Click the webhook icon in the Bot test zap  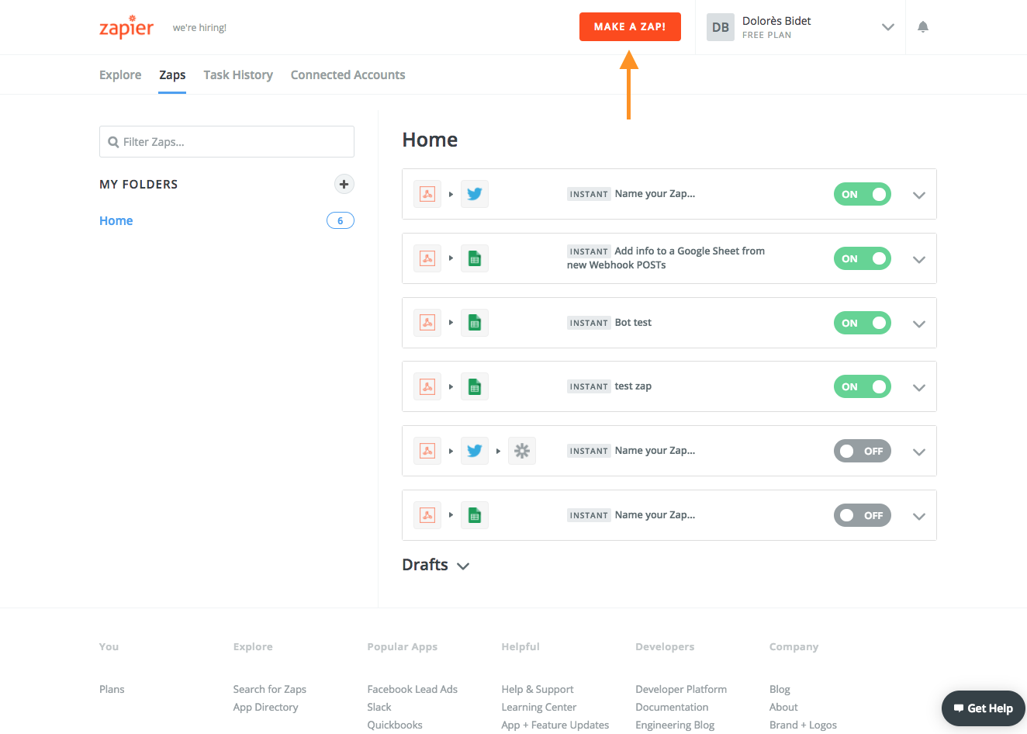coord(427,323)
